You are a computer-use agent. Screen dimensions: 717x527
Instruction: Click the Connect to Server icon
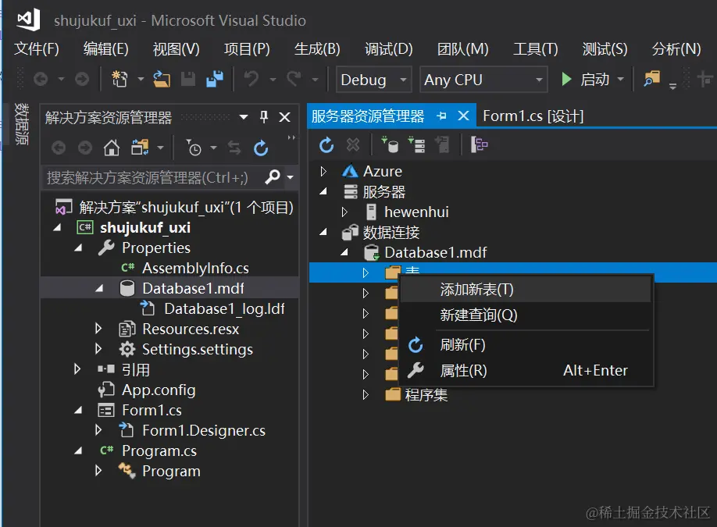click(416, 145)
